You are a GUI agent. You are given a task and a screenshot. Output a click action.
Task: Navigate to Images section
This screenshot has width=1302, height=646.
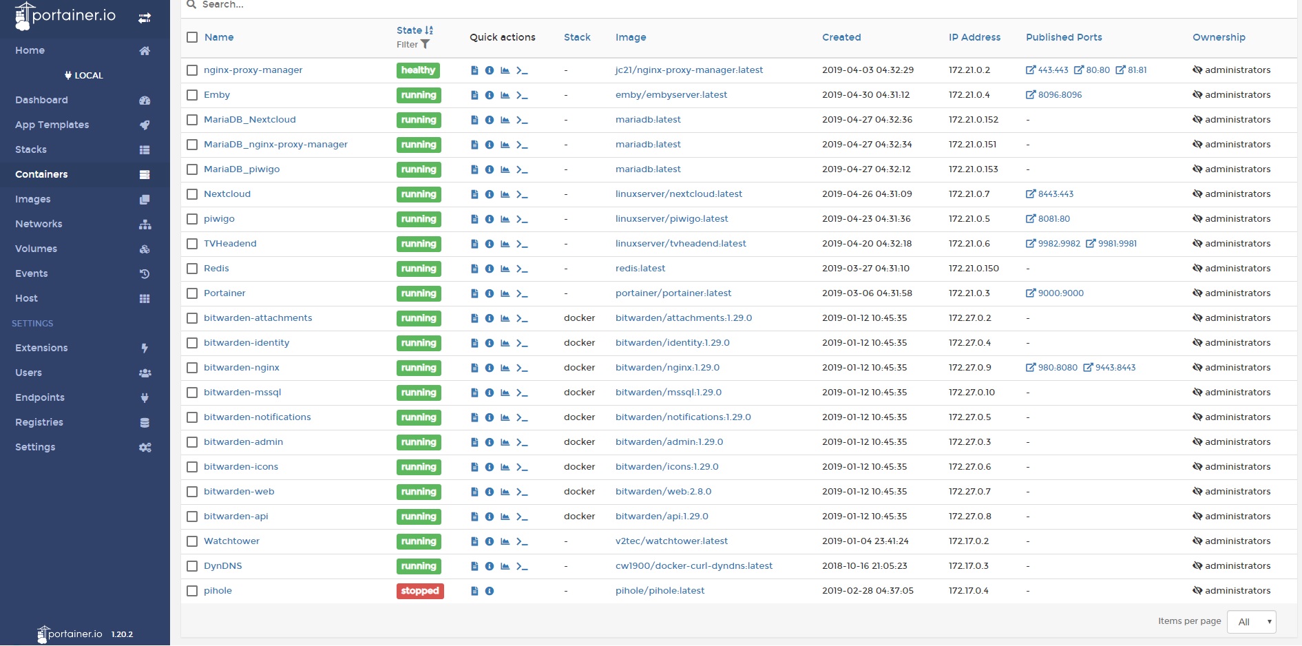85,199
